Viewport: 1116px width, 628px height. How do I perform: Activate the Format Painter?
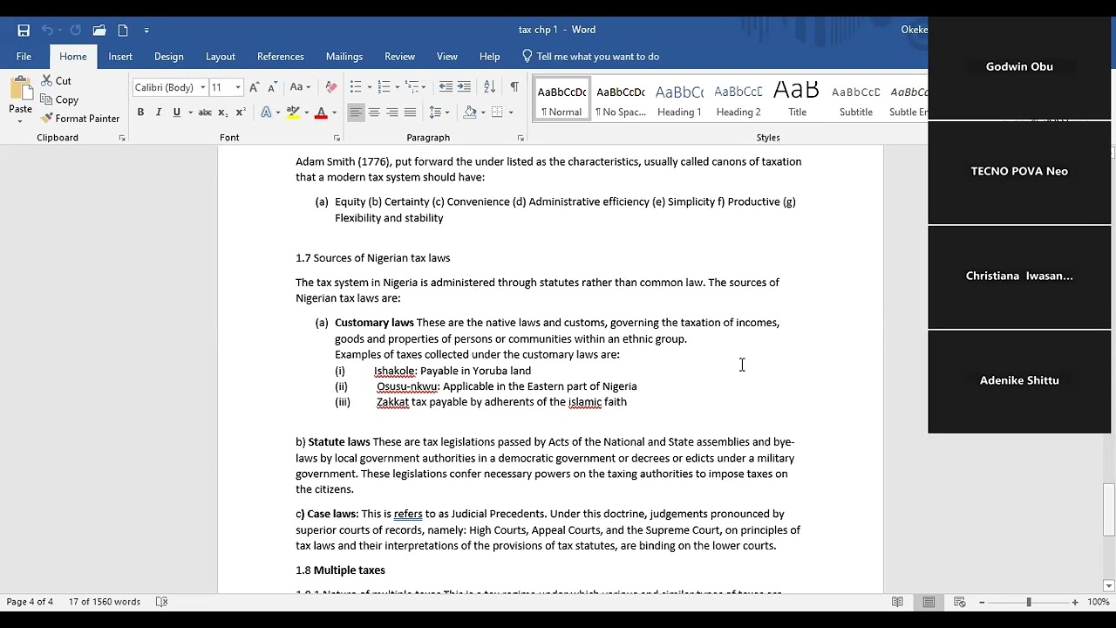coord(80,119)
